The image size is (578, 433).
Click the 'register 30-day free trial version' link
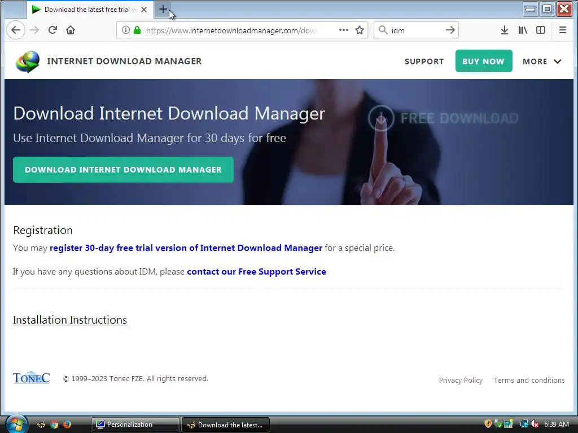[x=186, y=248]
